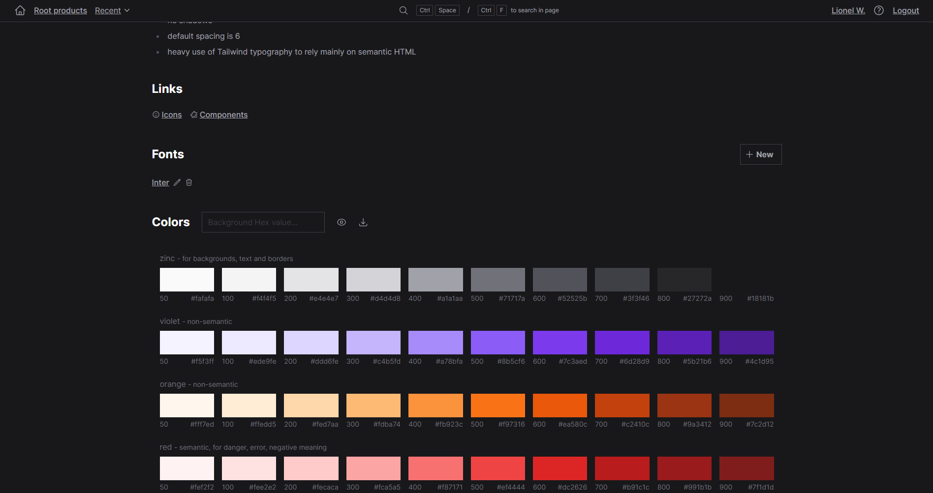The height and width of the screenshot is (493, 933).
Task: Select violet 500 swatch #8b5cf6
Action: point(498,343)
